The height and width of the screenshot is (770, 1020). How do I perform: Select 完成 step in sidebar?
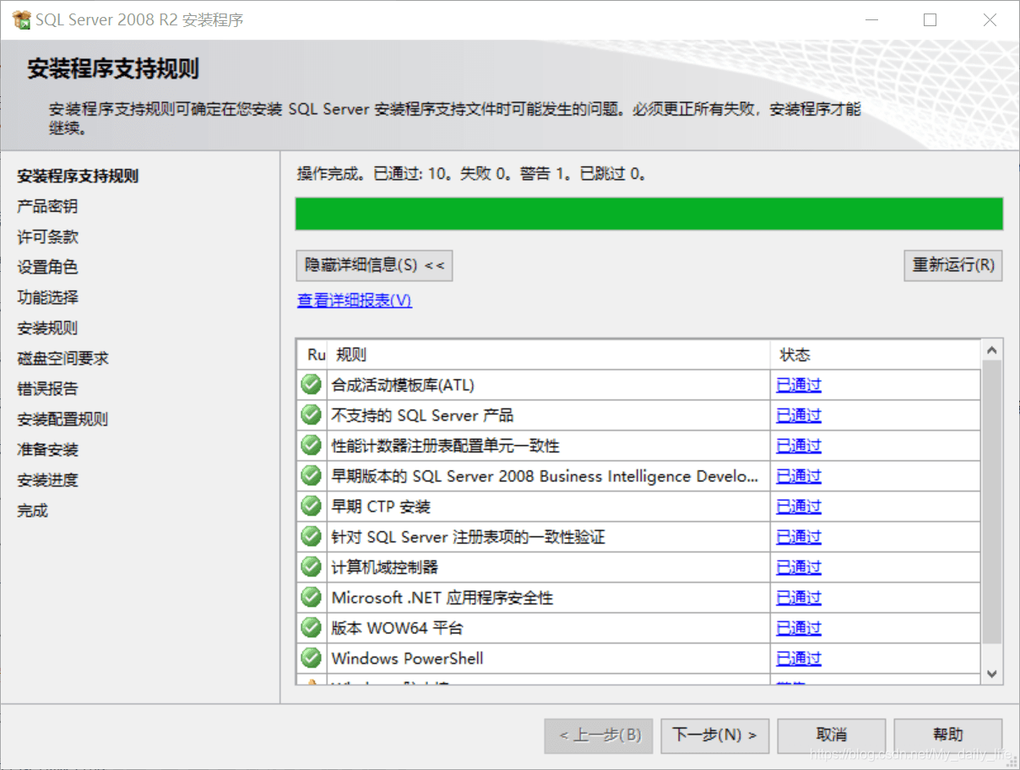(32, 511)
